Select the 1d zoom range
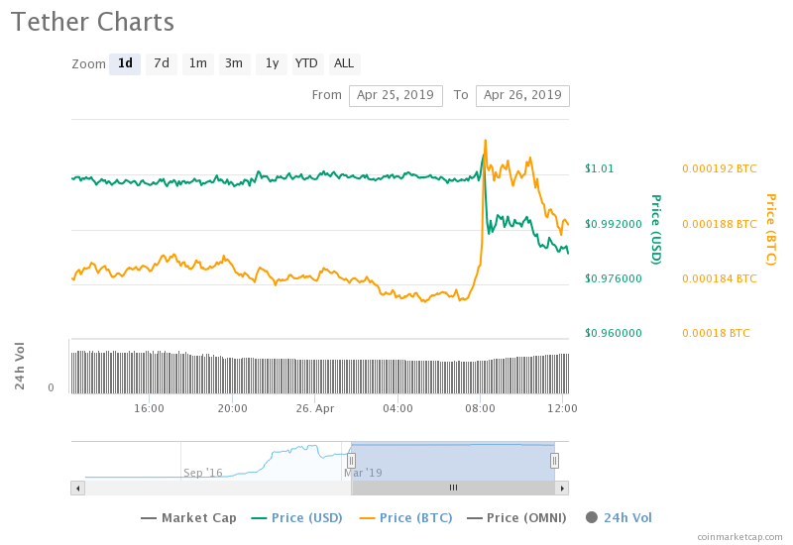This screenshot has width=793, height=545. [125, 64]
